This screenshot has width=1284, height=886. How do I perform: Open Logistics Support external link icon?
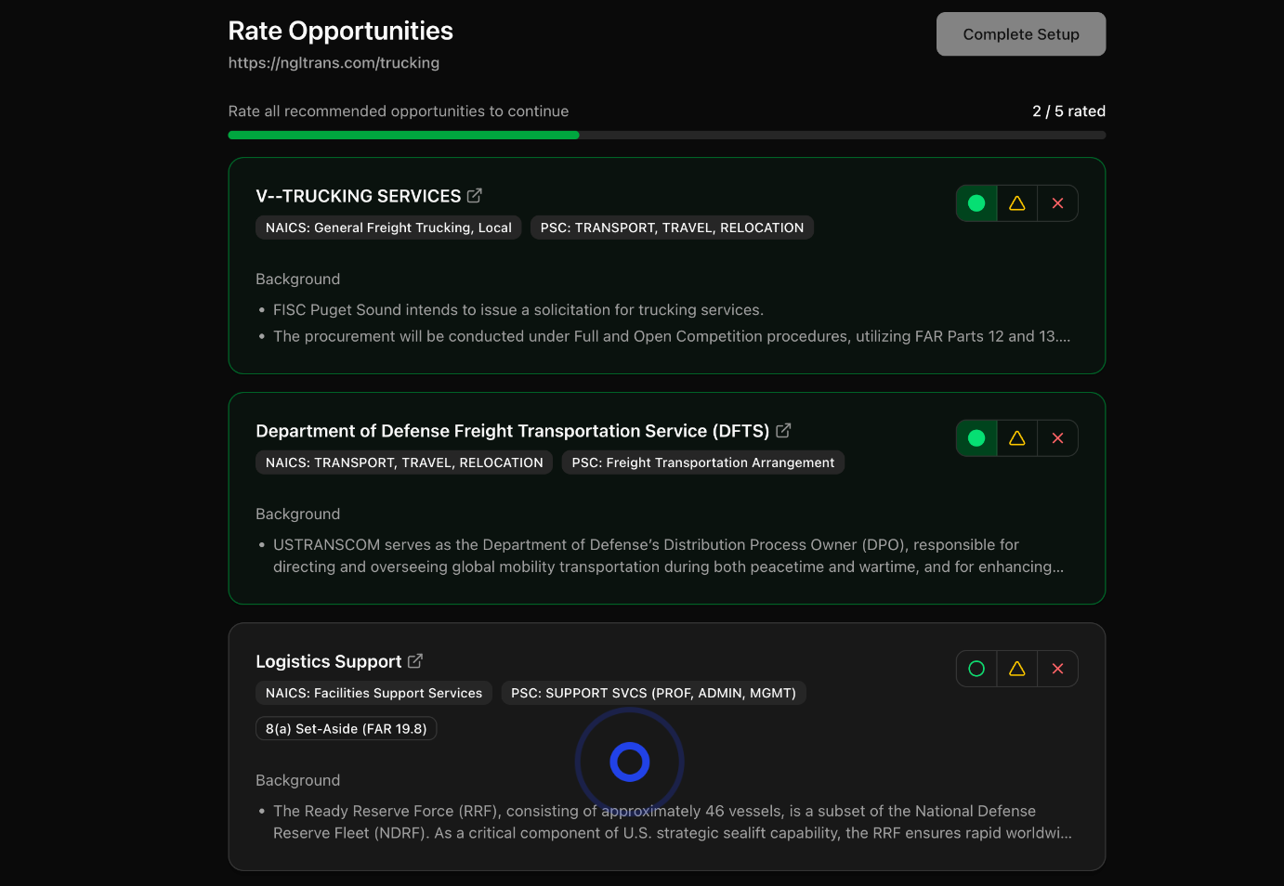[415, 661]
